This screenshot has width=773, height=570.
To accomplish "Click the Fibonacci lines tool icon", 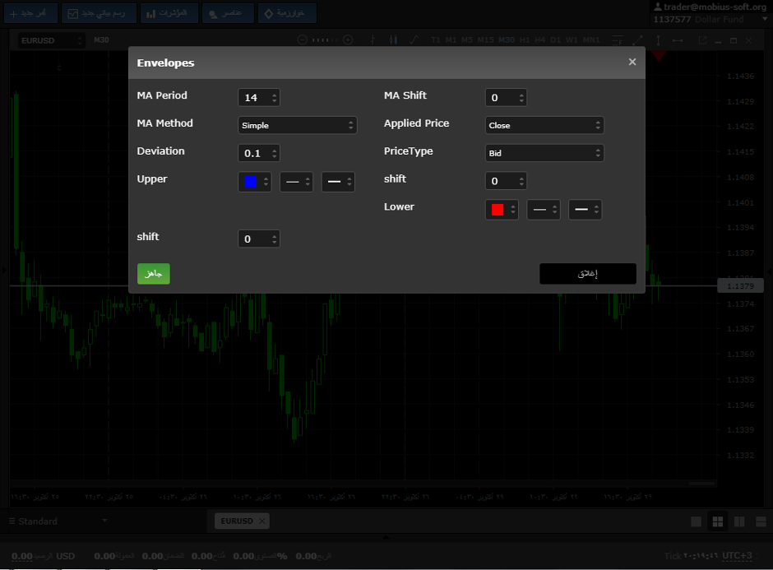I will (618, 40).
